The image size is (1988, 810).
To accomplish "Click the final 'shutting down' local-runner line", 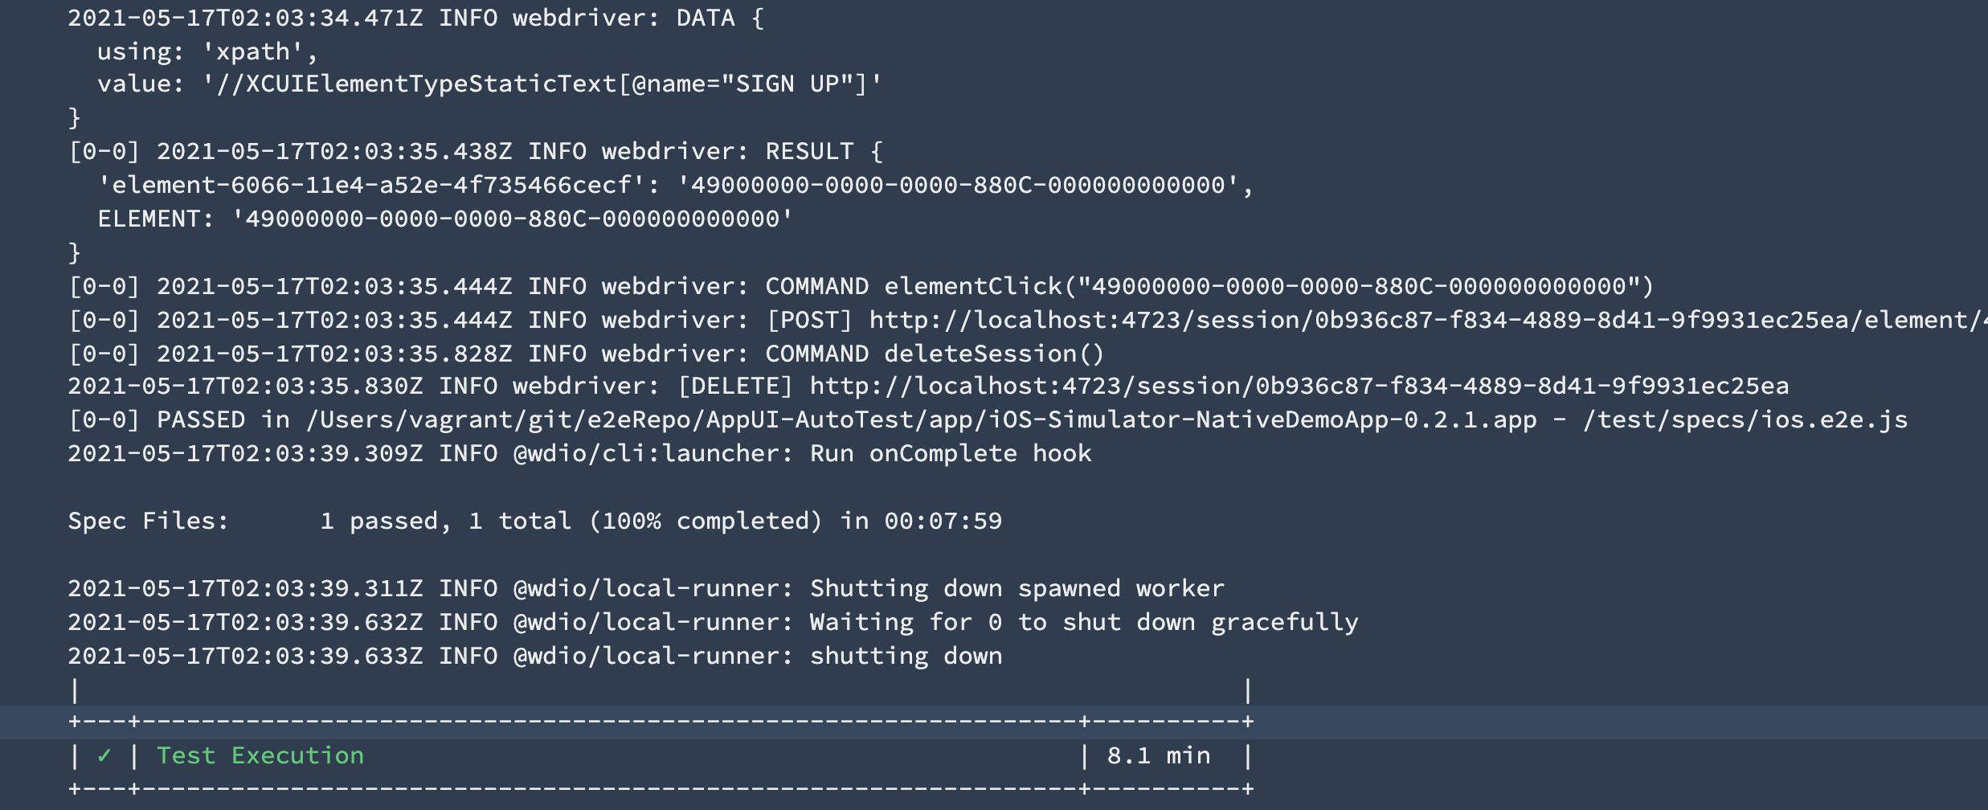I will tap(906, 656).
